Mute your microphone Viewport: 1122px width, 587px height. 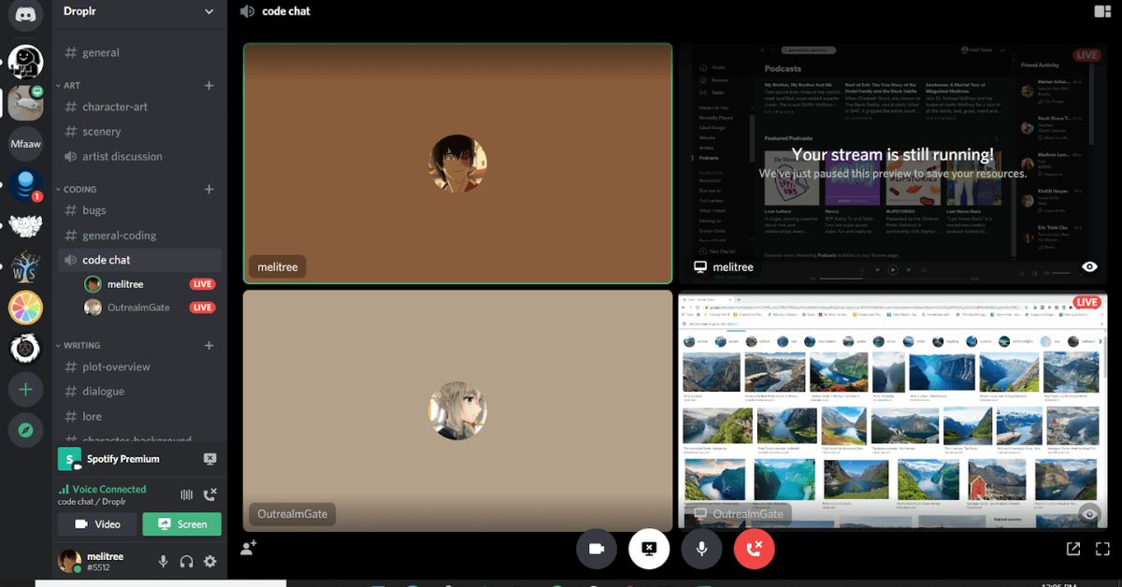701,550
